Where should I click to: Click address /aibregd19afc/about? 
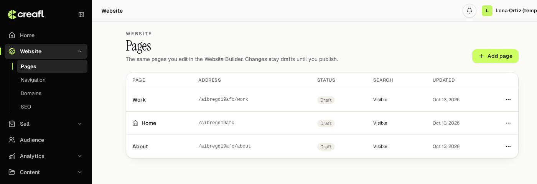[x=224, y=146]
